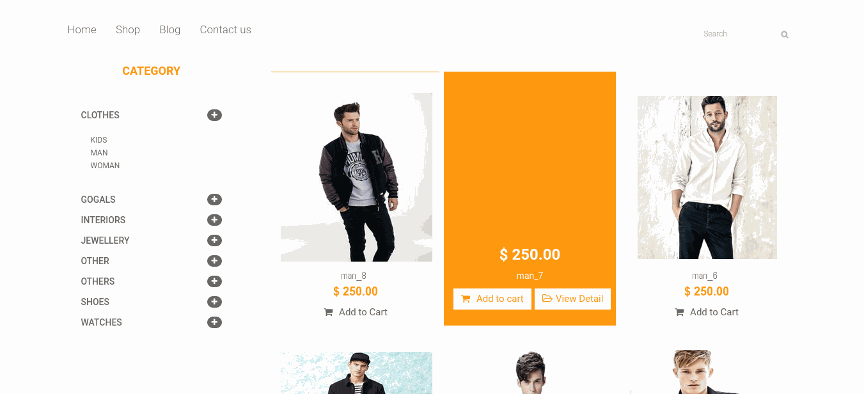Add man_8 to cart
Image resolution: width=864 pixels, height=394 pixels.
(356, 312)
